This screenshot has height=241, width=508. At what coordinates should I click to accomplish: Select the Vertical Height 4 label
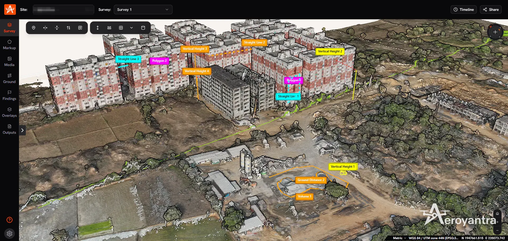197,71
